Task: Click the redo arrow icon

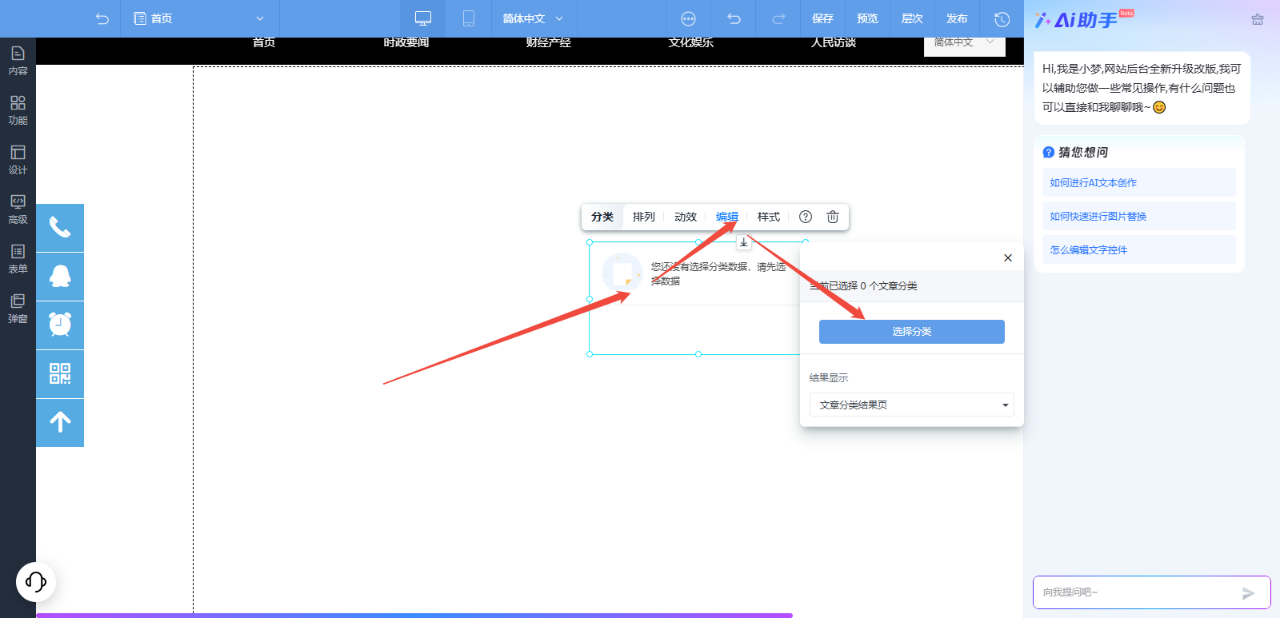Action: click(778, 18)
